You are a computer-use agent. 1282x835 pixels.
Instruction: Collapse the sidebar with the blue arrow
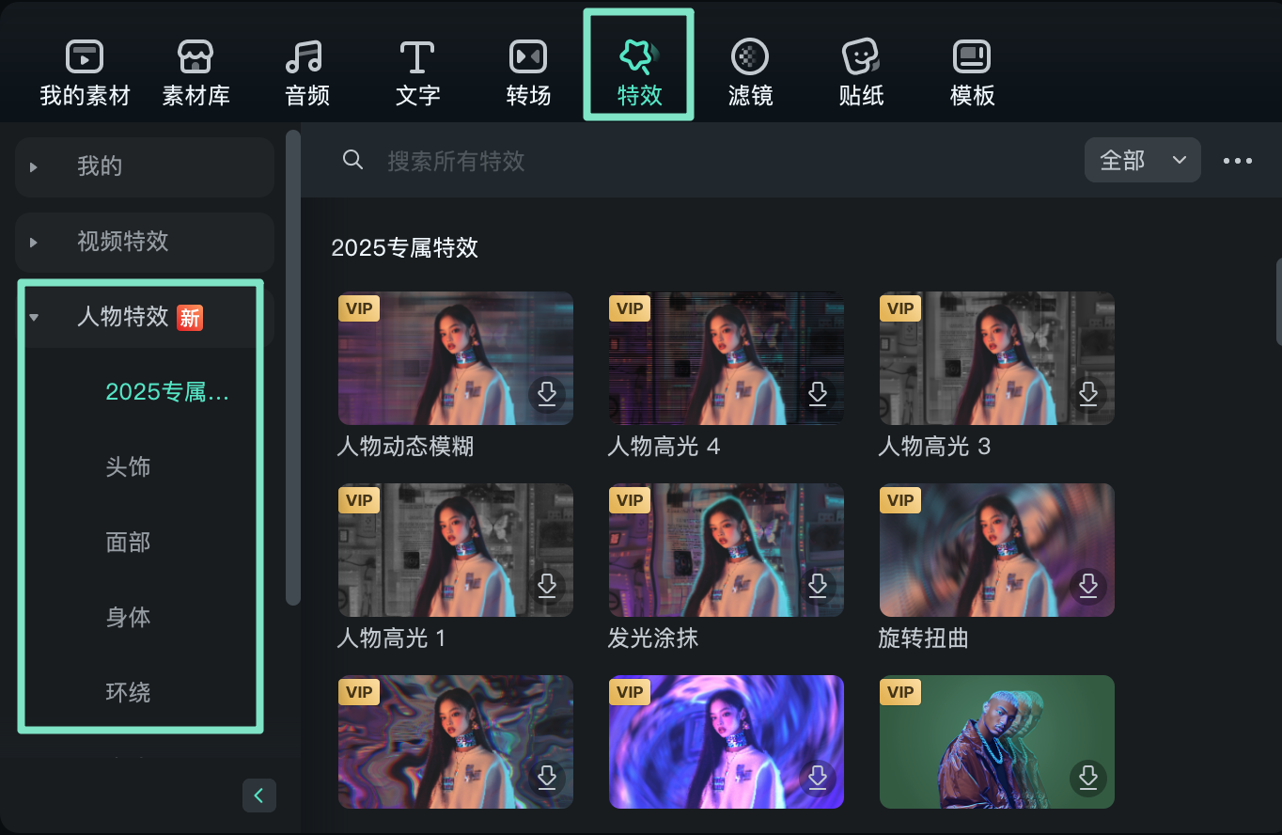pyautogui.click(x=259, y=795)
